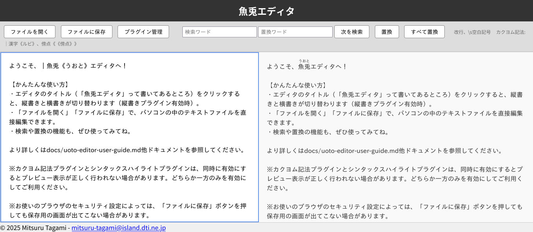533x232 pixels.
Task: Click the 改行、\s空白記号 hint label
Action: [472, 32]
